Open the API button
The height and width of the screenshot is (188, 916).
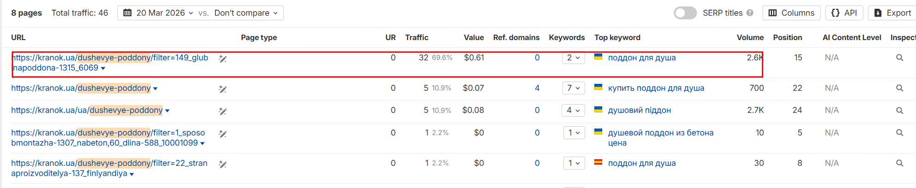pyautogui.click(x=844, y=13)
